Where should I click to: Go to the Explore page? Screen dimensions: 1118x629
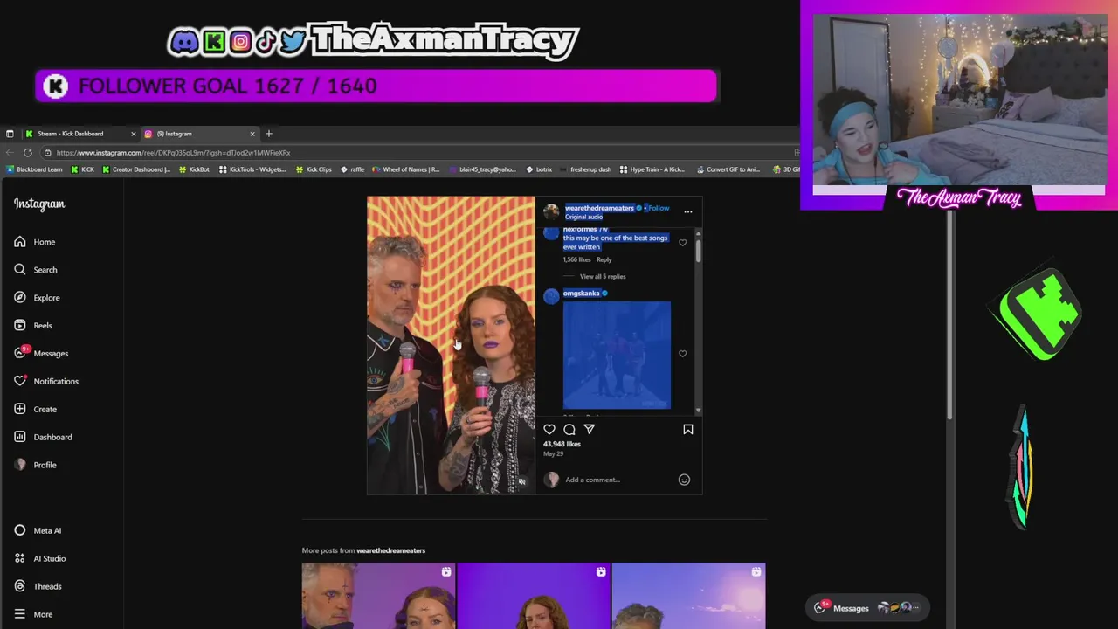point(38,298)
